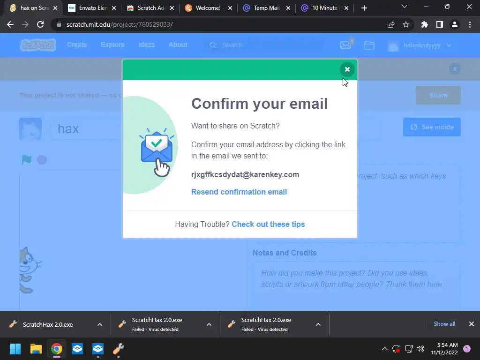Click the share page icon in address bar
This screenshot has width=480, height=360.
[391, 24]
